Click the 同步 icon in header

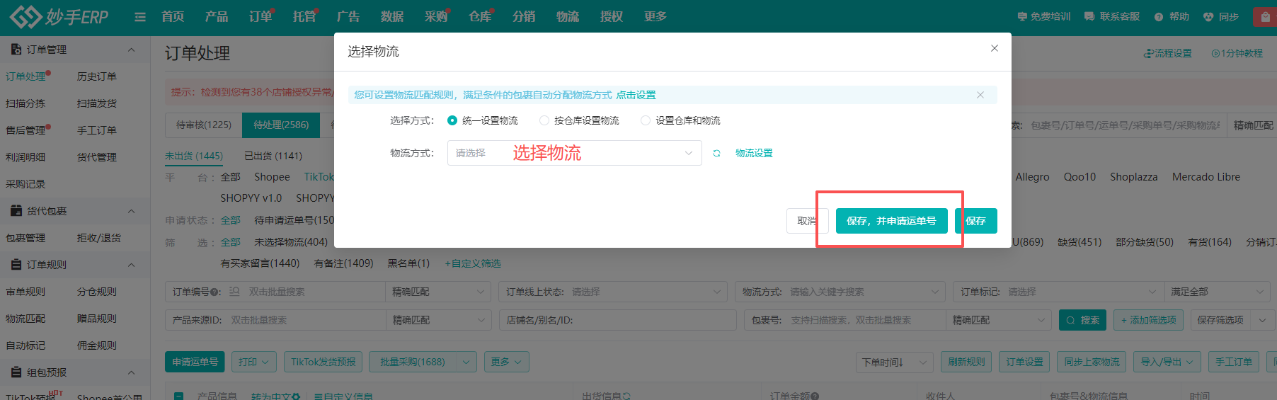[1208, 17]
